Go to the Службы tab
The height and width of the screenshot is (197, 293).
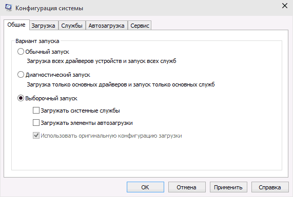(x=72, y=26)
